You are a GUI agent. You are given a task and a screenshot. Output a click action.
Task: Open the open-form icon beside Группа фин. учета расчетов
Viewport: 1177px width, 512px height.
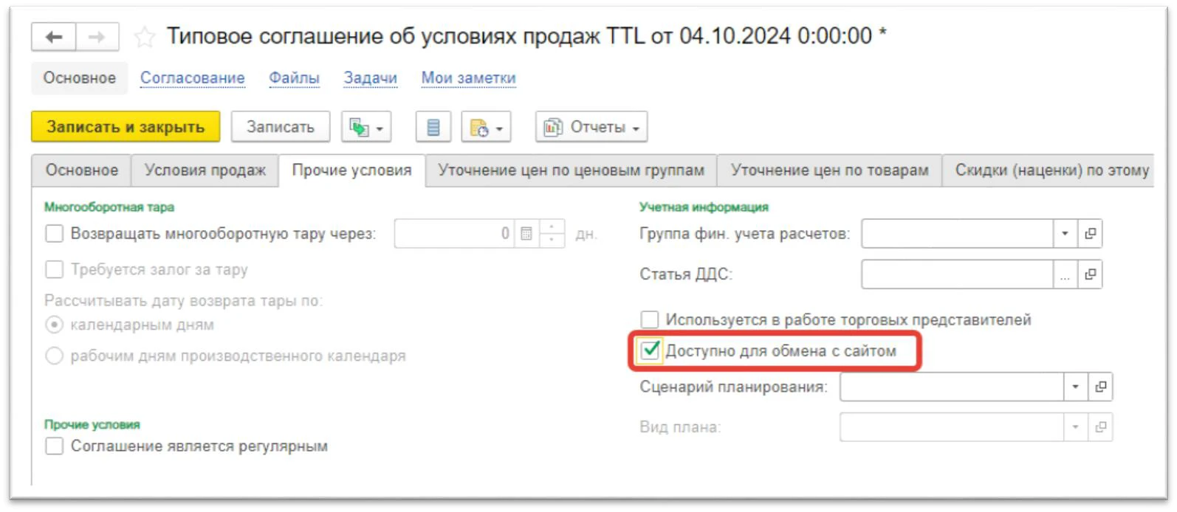click(x=1090, y=234)
